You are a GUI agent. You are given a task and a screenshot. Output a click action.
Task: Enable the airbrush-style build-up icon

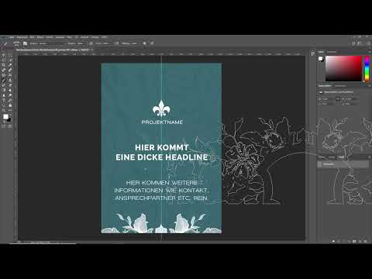[x=117, y=43]
